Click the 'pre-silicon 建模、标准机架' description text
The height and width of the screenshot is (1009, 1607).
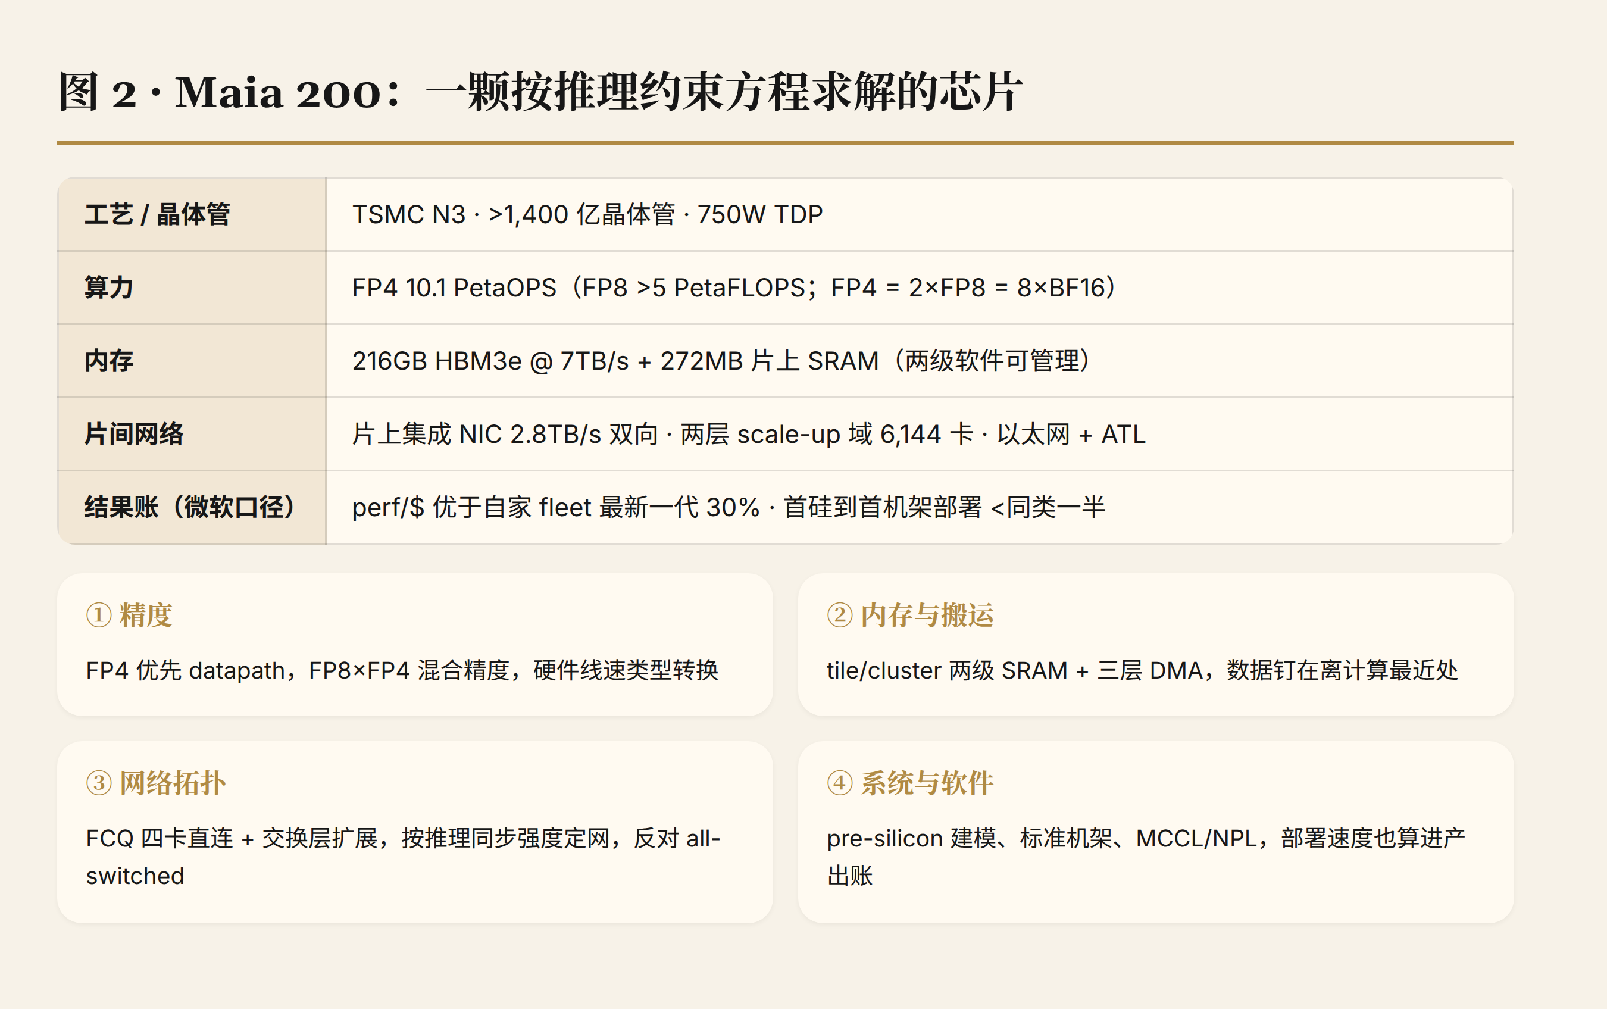1146,857
